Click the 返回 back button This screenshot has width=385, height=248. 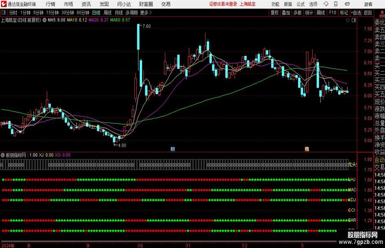point(367,13)
